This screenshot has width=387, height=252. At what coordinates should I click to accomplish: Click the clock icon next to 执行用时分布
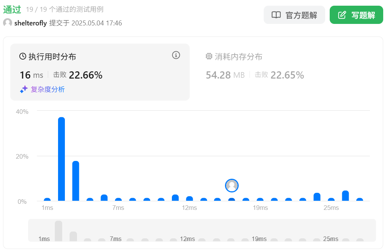pos(23,57)
